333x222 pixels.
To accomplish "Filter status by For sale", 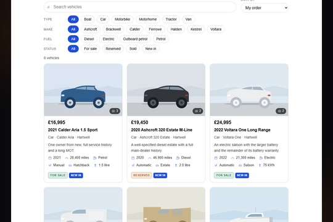I will tap(90, 49).
